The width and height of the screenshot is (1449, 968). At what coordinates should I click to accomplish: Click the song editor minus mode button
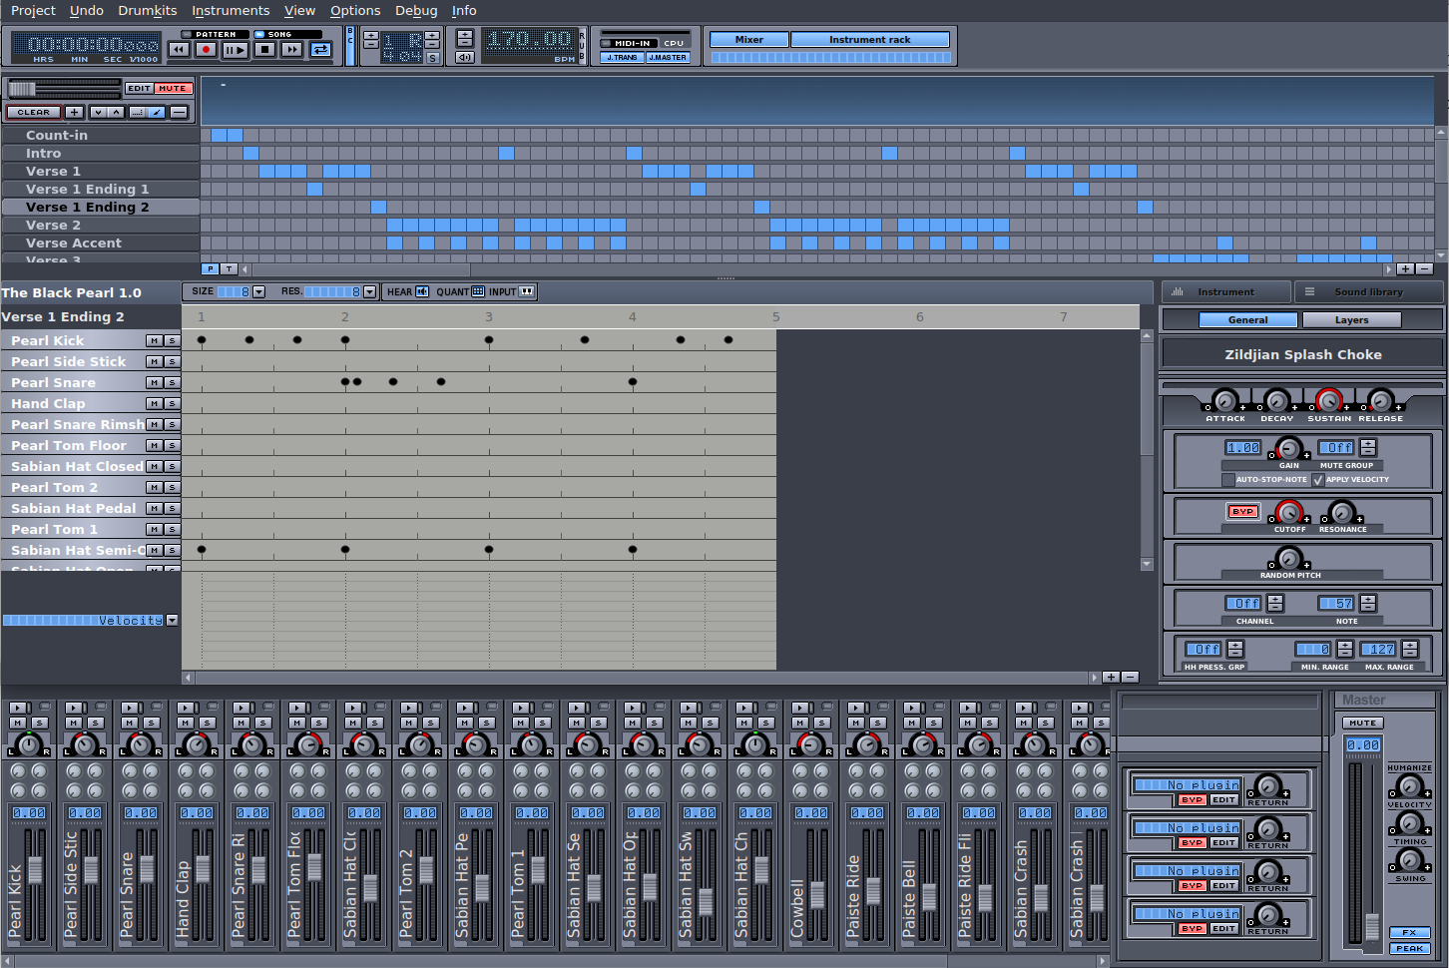(179, 112)
